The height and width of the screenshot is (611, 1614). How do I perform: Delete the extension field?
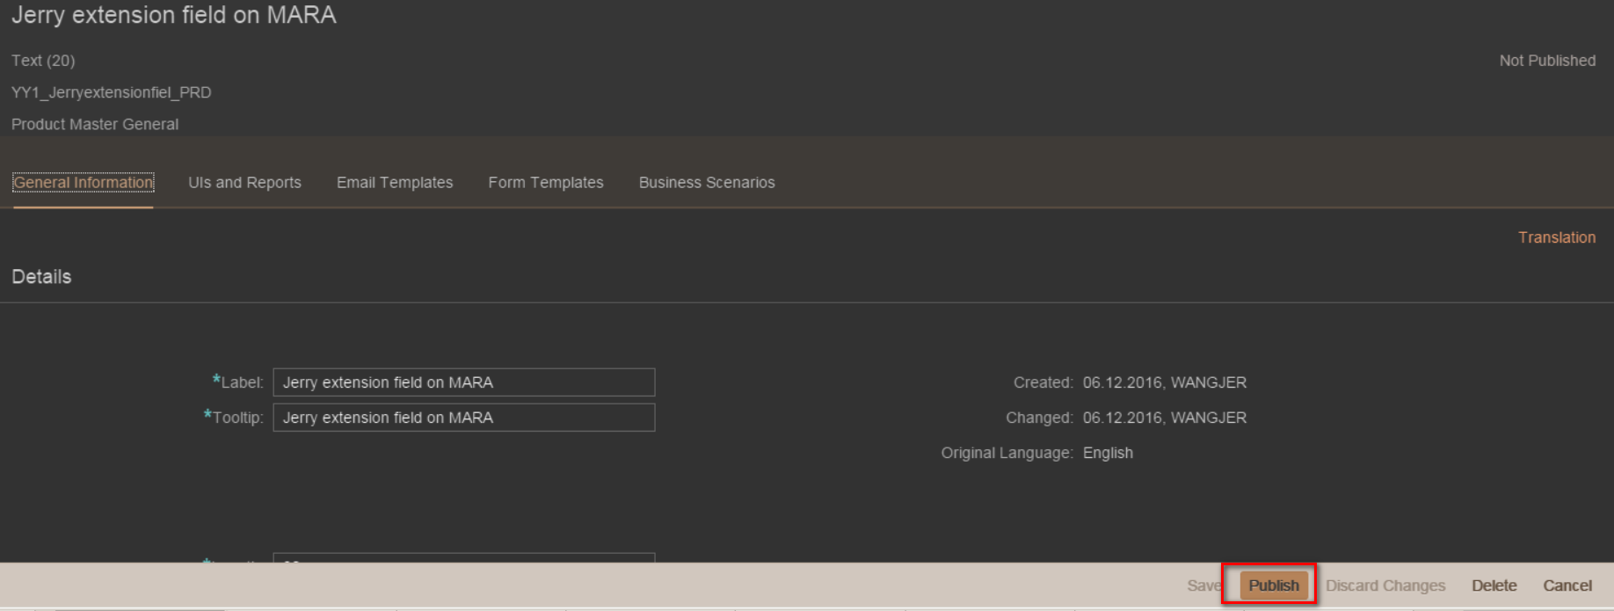1494,586
